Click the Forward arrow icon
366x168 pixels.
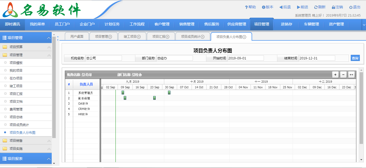298,7
